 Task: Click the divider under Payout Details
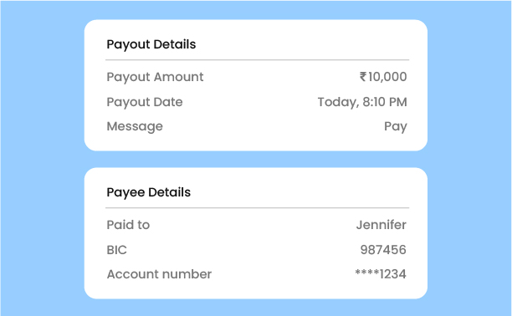258,60
